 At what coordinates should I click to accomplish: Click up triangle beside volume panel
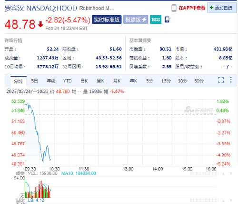[223, 174]
